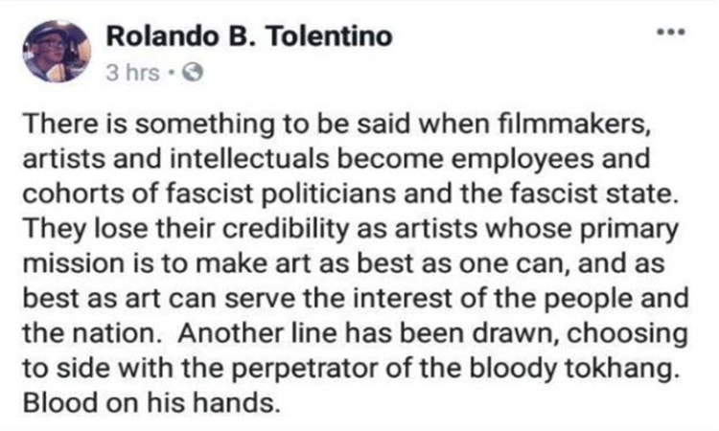Screen dimensions: 719x431
Task: Click 'Another line has been drawn' text
Action: point(368,333)
